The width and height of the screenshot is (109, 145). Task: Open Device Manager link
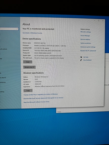pos(85,36)
